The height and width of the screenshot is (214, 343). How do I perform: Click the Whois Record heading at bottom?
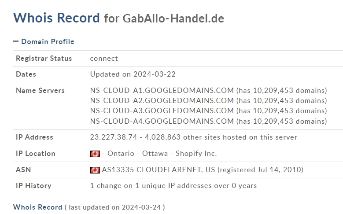tap(37, 207)
